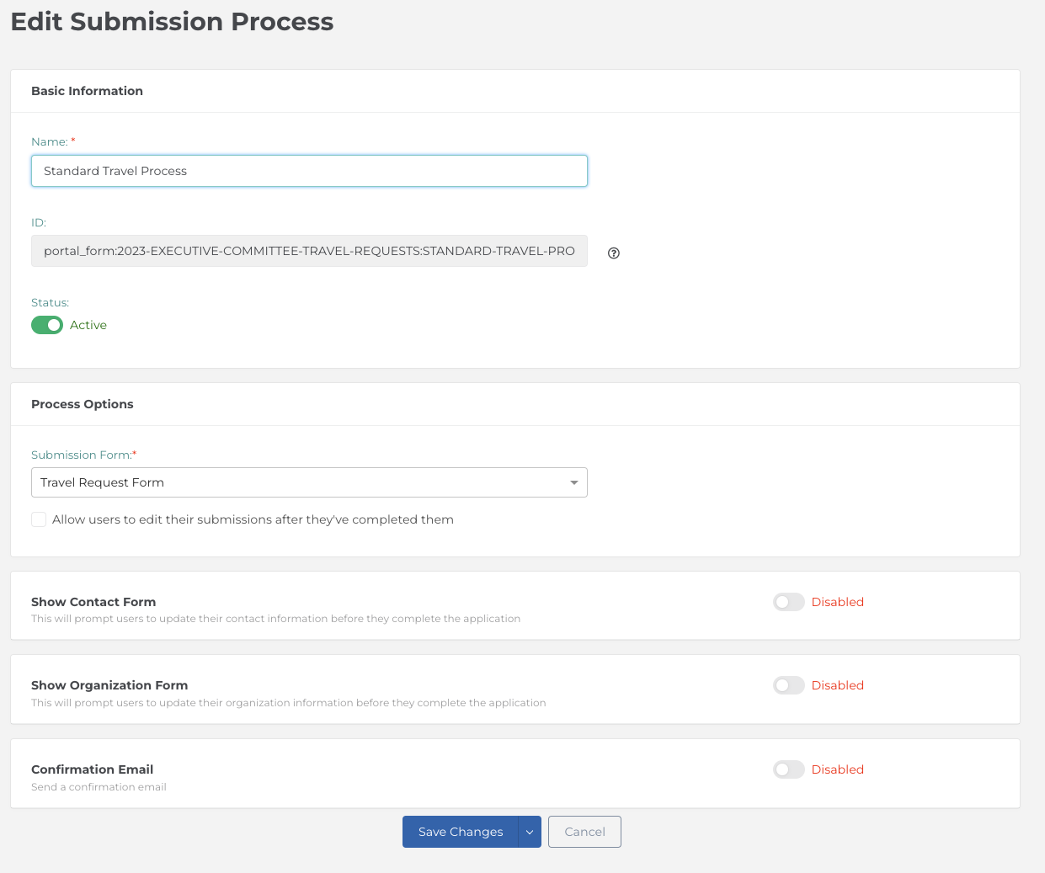Open the Submission Form dropdown
This screenshot has width=1045, height=873.
pos(309,482)
